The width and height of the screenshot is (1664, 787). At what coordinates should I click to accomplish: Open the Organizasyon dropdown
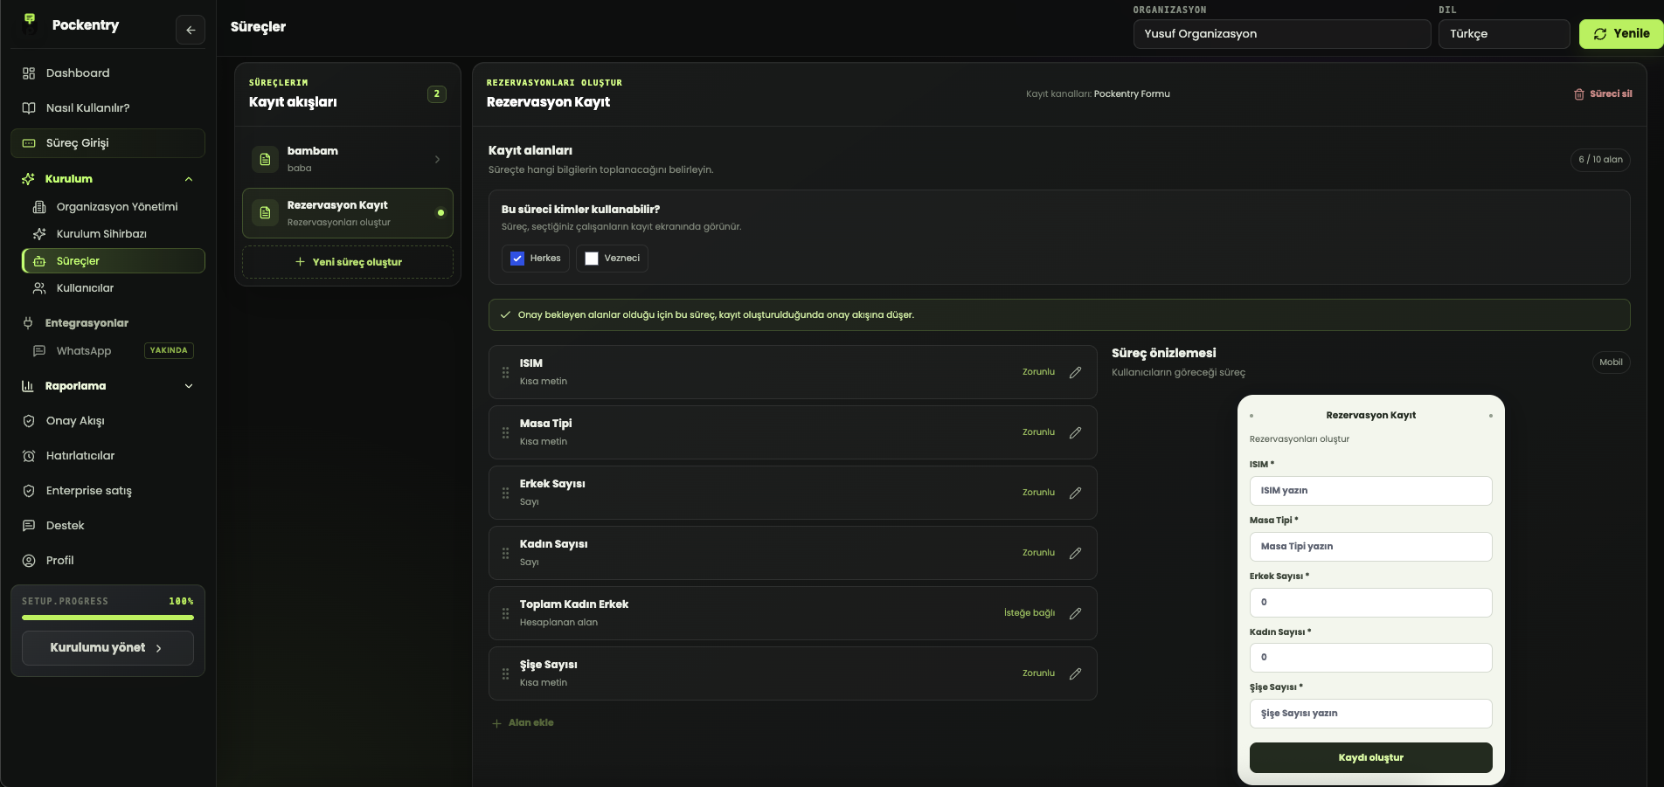point(1282,34)
